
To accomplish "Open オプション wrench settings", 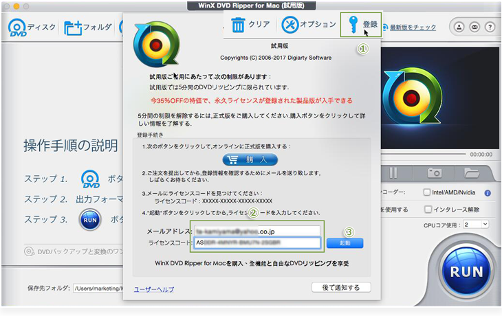I will click(290, 24).
